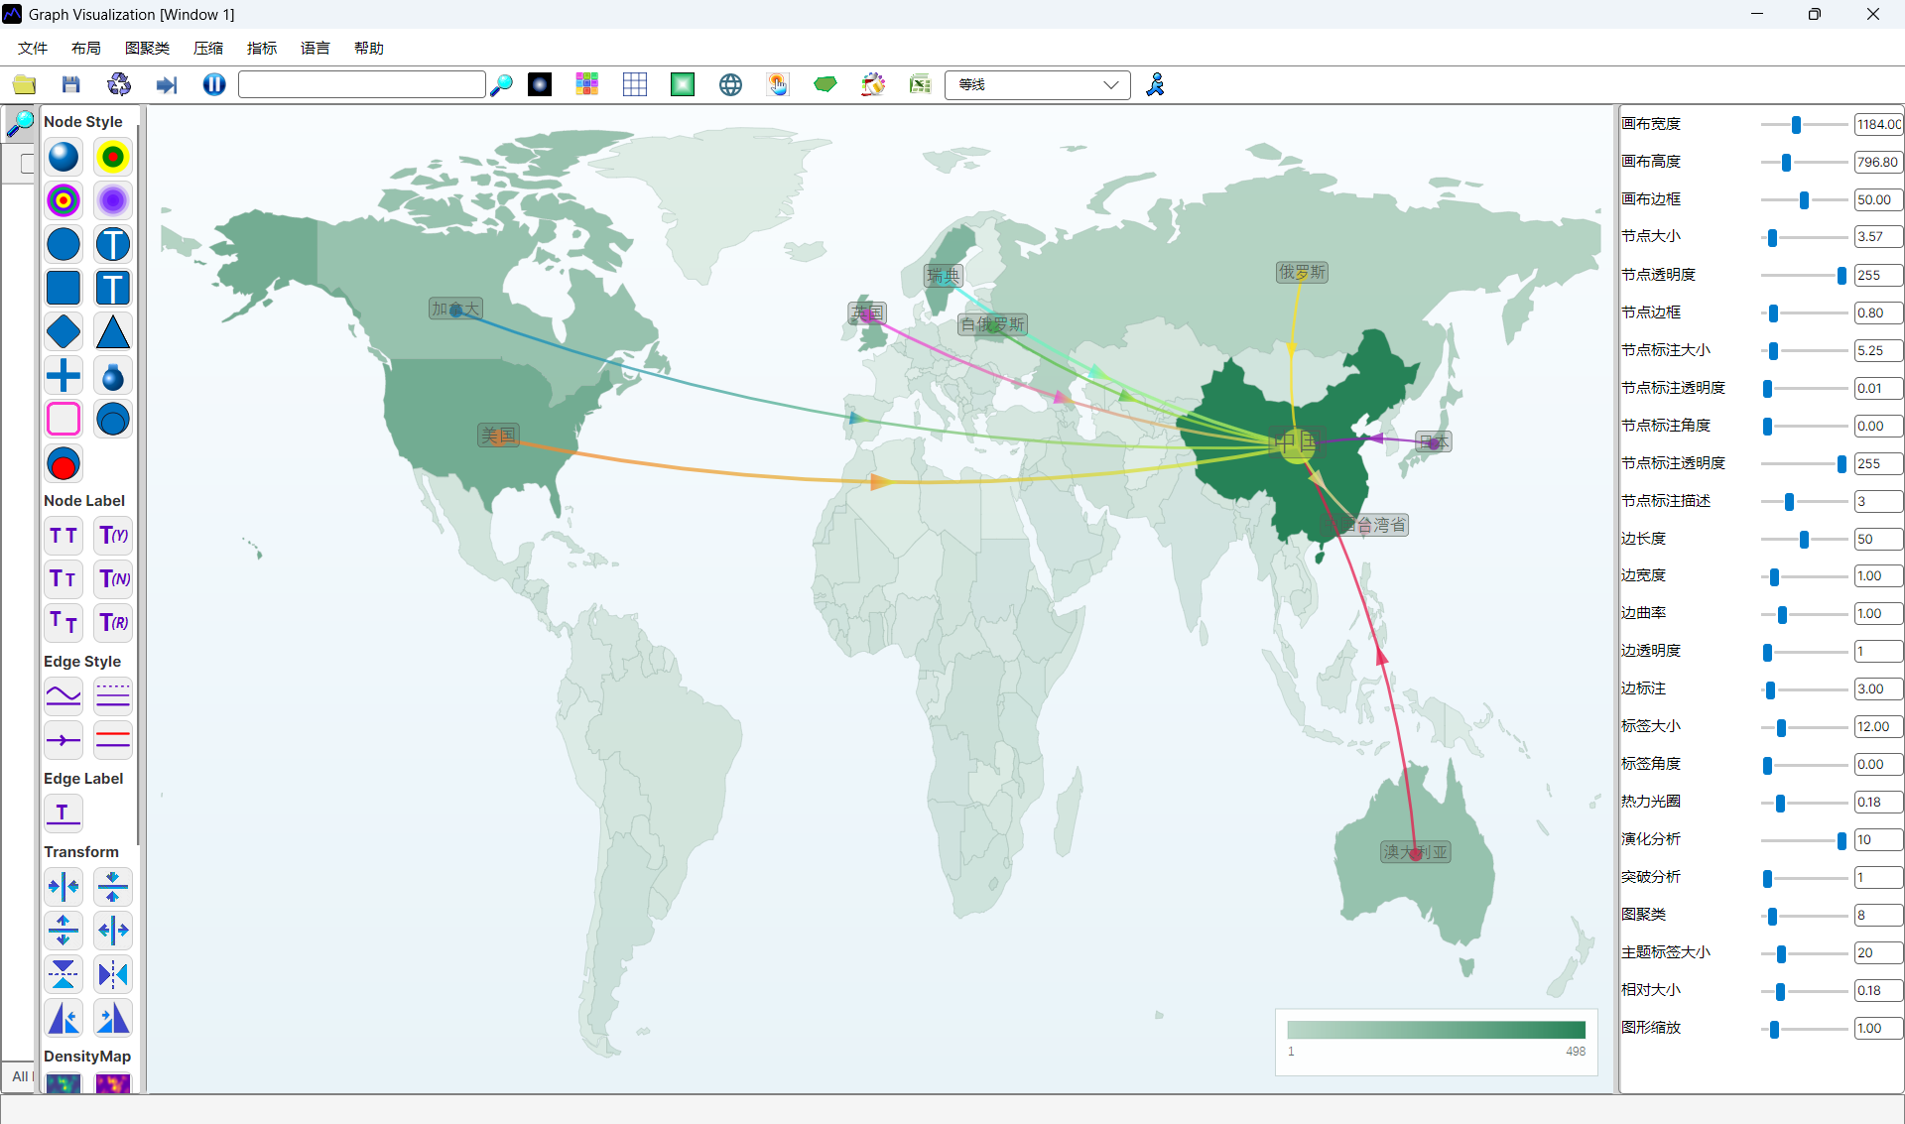The height and width of the screenshot is (1124, 1905).
Task: Toggle the checkbox at far left panel
Action: tap(27, 164)
